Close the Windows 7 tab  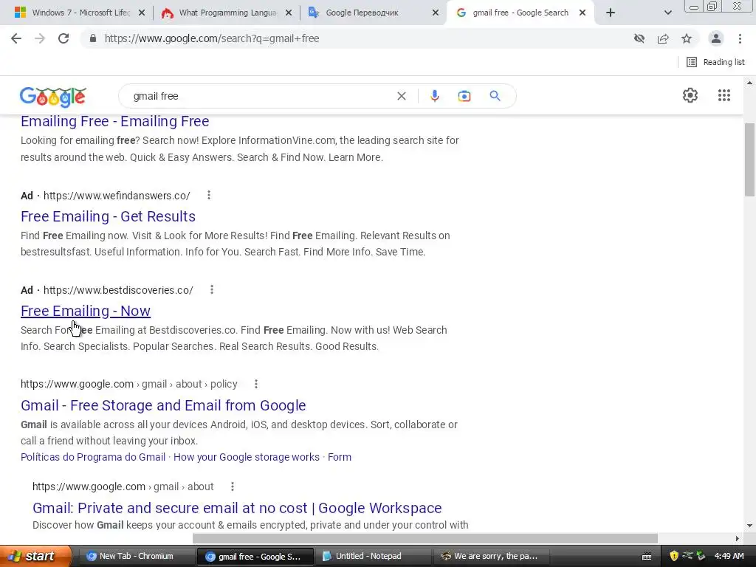click(142, 13)
